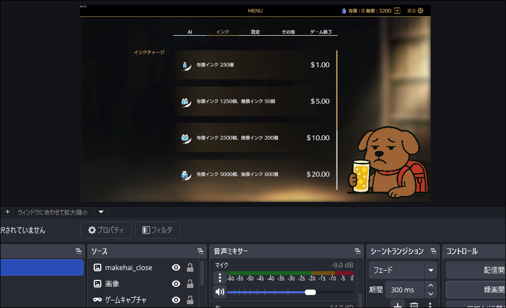Pop out the シーントランジション dock panel

click(433, 251)
